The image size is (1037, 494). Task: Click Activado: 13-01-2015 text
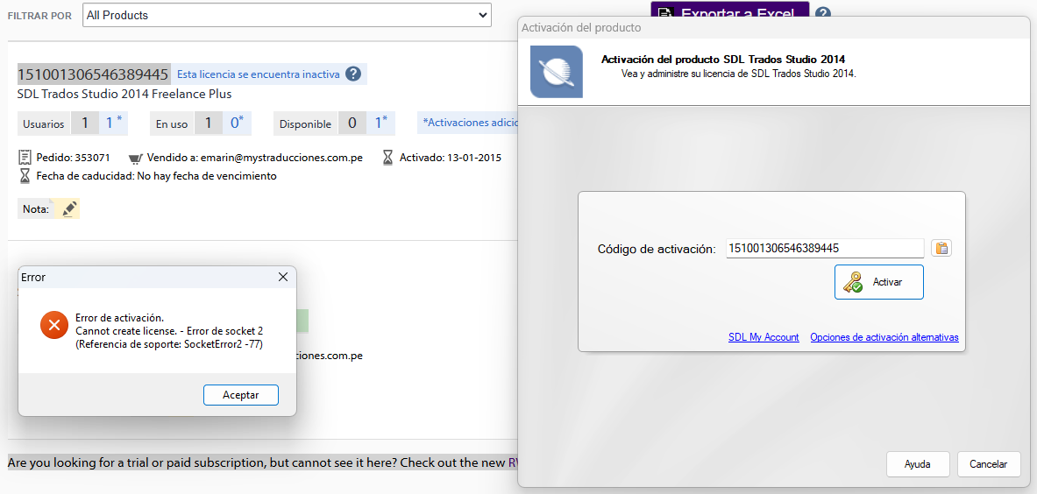point(451,158)
